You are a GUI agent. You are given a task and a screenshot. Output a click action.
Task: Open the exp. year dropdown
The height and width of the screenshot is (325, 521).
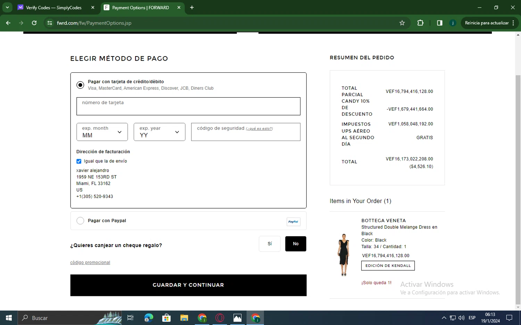(x=159, y=132)
